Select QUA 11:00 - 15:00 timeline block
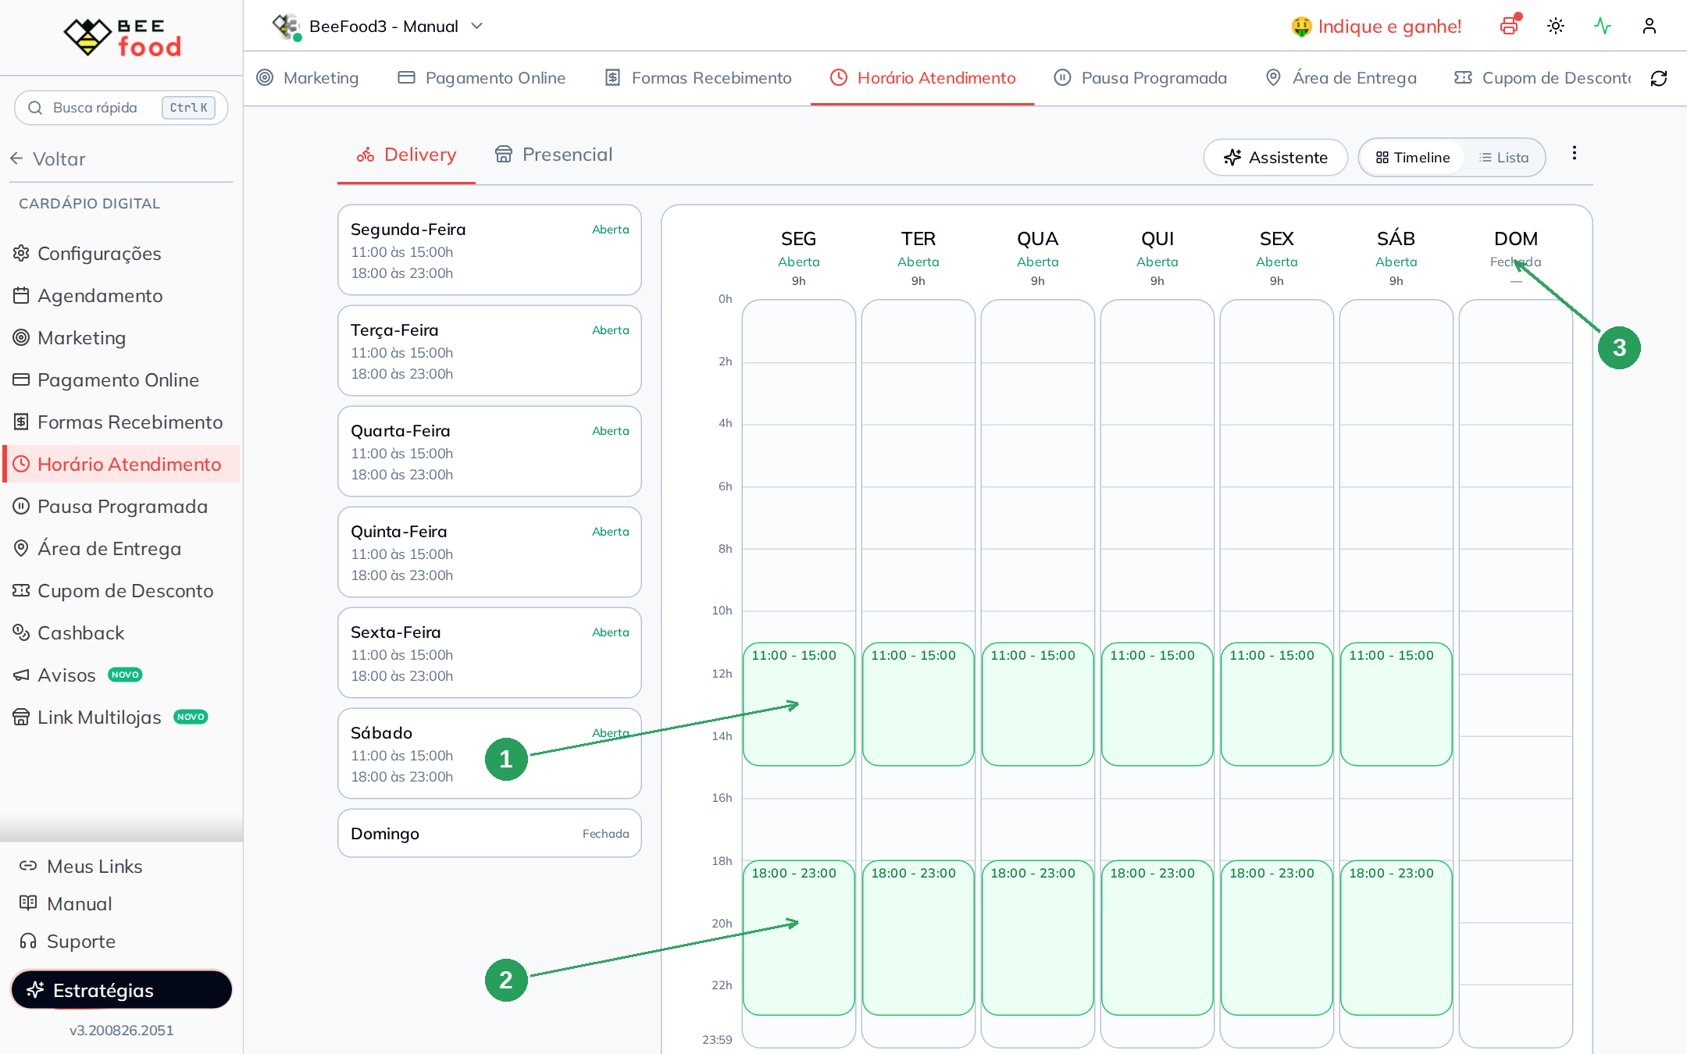The image size is (1687, 1054). click(1038, 704)
